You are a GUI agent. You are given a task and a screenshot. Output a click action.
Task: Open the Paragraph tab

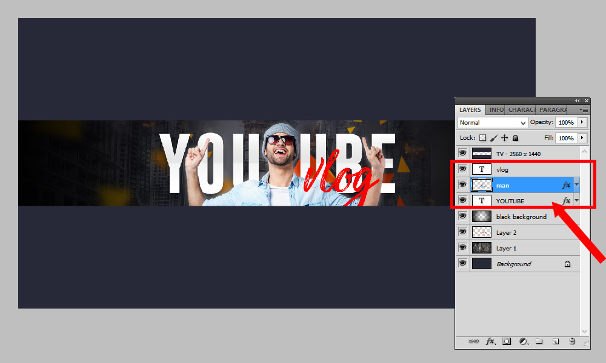(552, 110)
